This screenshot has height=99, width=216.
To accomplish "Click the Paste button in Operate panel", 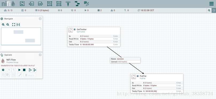I will tap(8, 75).
